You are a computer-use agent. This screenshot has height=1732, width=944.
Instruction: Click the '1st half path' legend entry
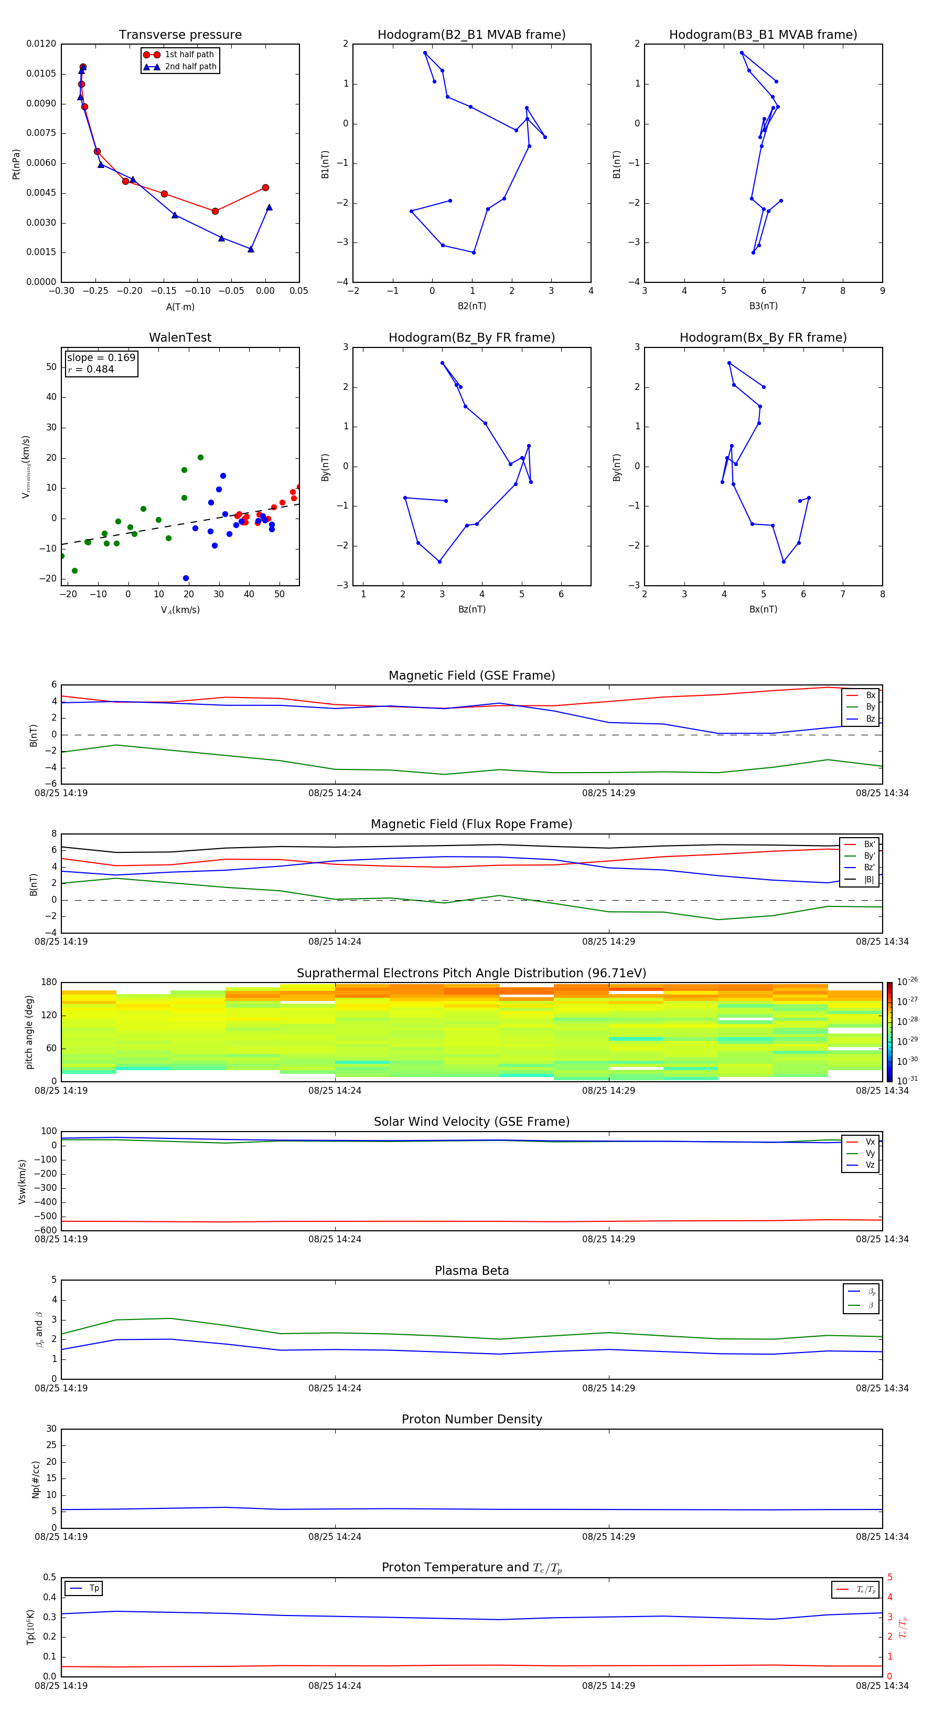coord(179,55)
